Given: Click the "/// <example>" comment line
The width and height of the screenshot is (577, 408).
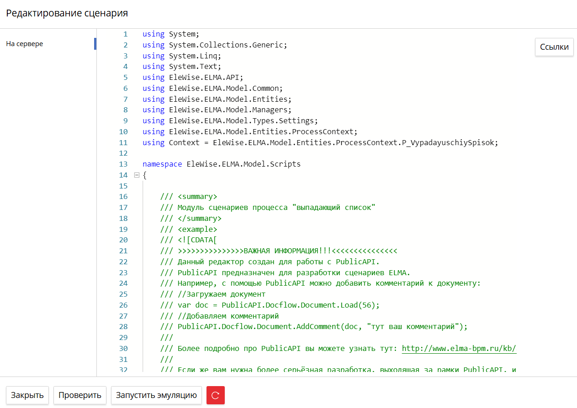Looking at the screenshot, I should [189, 229].
